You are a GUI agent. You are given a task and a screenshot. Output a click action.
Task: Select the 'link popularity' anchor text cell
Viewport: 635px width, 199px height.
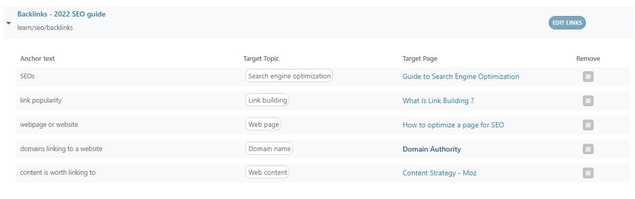41,101
